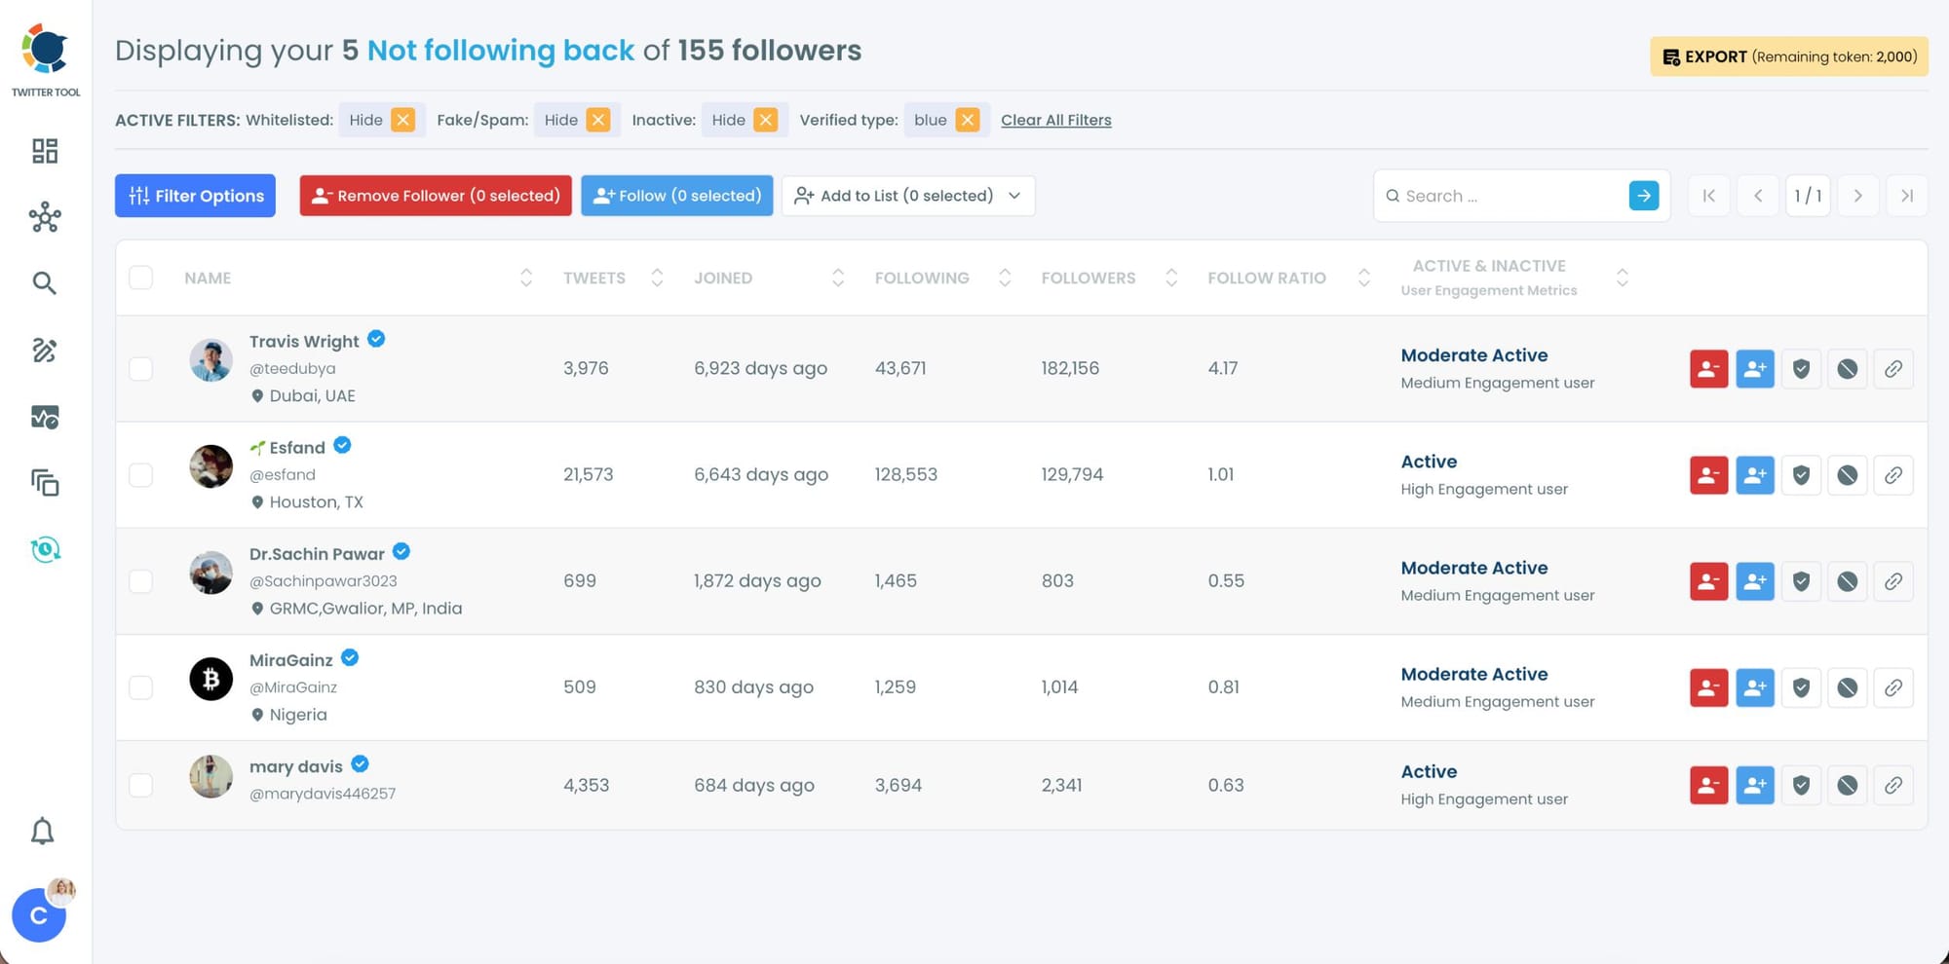Sort the table by Followers column
Image resolution: width=1949 pixels, height=964 pixels.
click(1171, 278)
